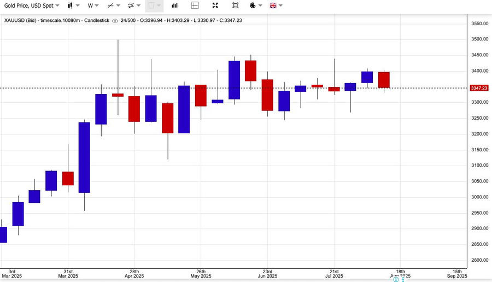Screen dimensions: 492x282
Task: Open the indicators menu
Action: [134, 5]
